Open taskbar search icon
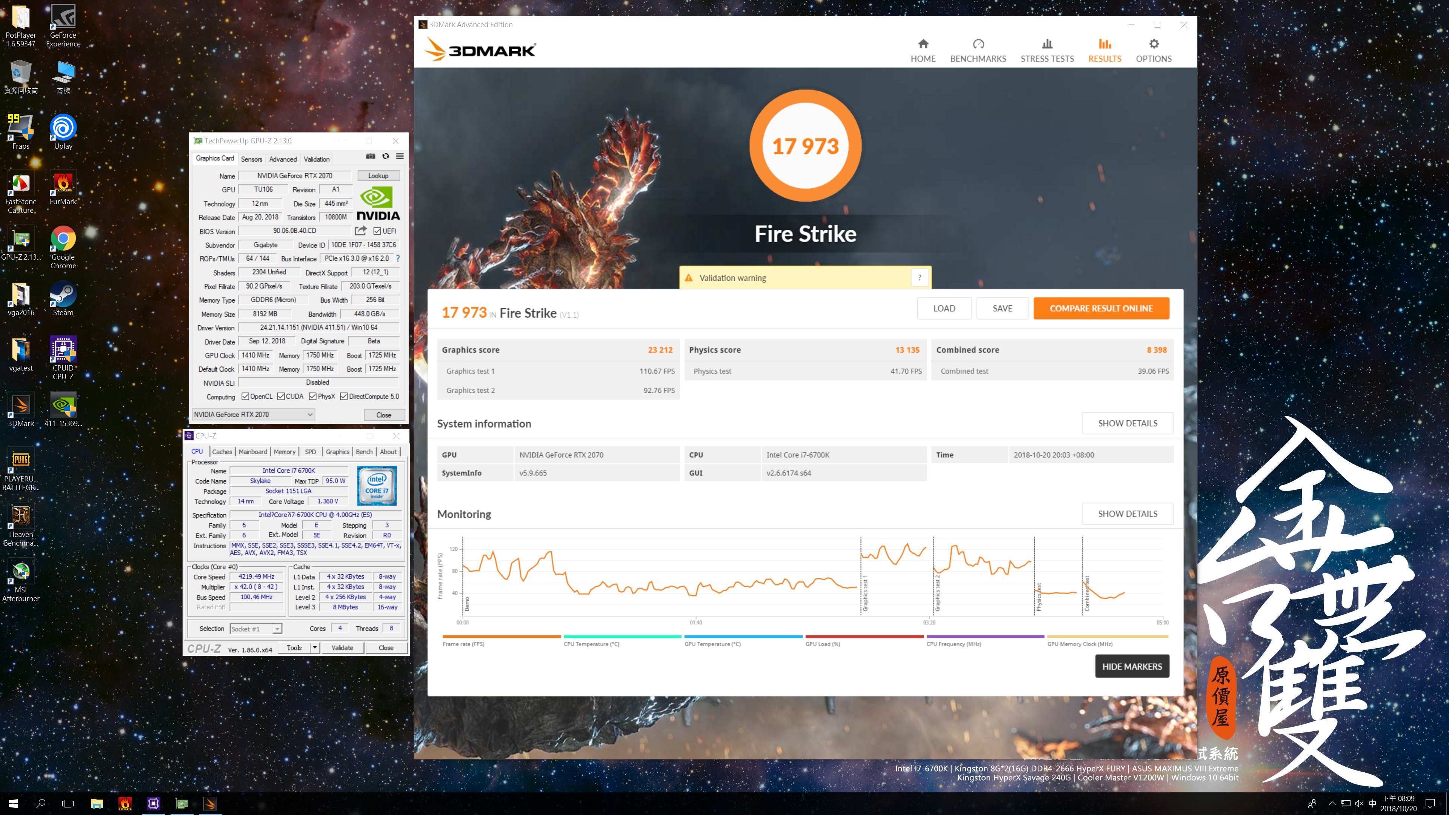 point(40,804)
